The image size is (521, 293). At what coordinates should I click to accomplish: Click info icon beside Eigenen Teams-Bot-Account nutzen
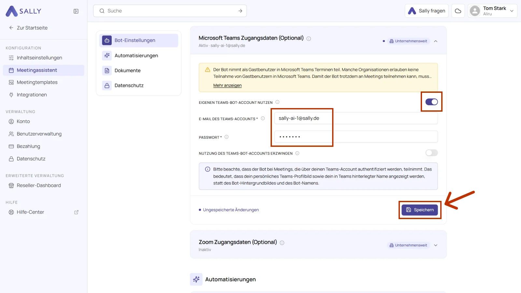[277, 102]
